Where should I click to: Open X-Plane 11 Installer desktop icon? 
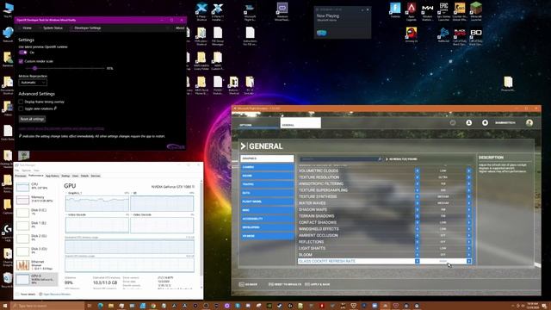218,11
